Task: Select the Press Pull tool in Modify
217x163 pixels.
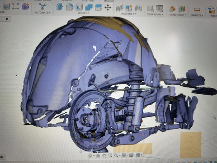Action: (x=60, y=7)
